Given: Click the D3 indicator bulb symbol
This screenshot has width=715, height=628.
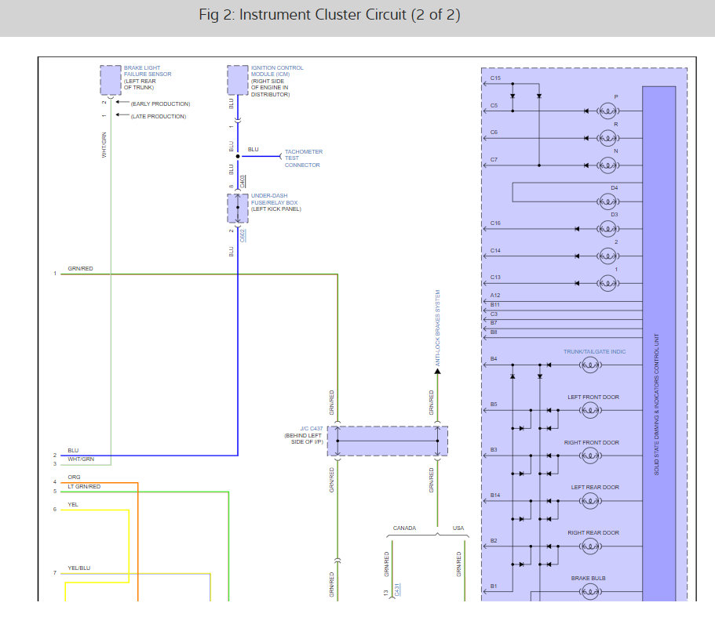Looking at the screenshot, I should point(607,229).
